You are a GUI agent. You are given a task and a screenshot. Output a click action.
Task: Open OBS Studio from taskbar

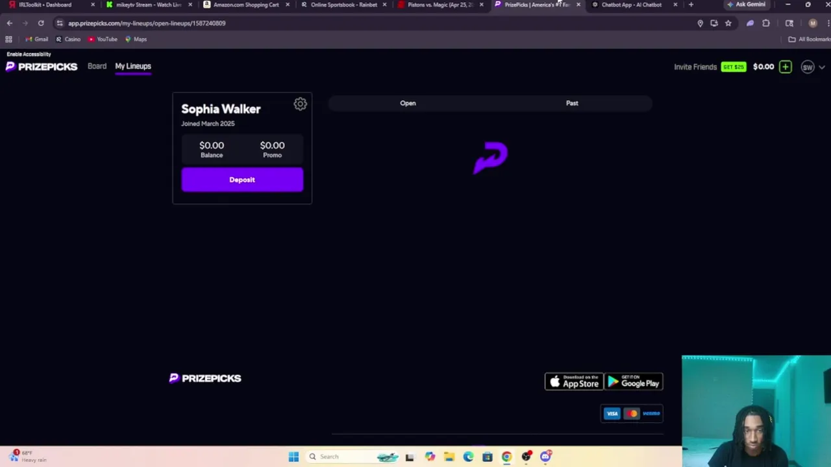tap(526, 457)
